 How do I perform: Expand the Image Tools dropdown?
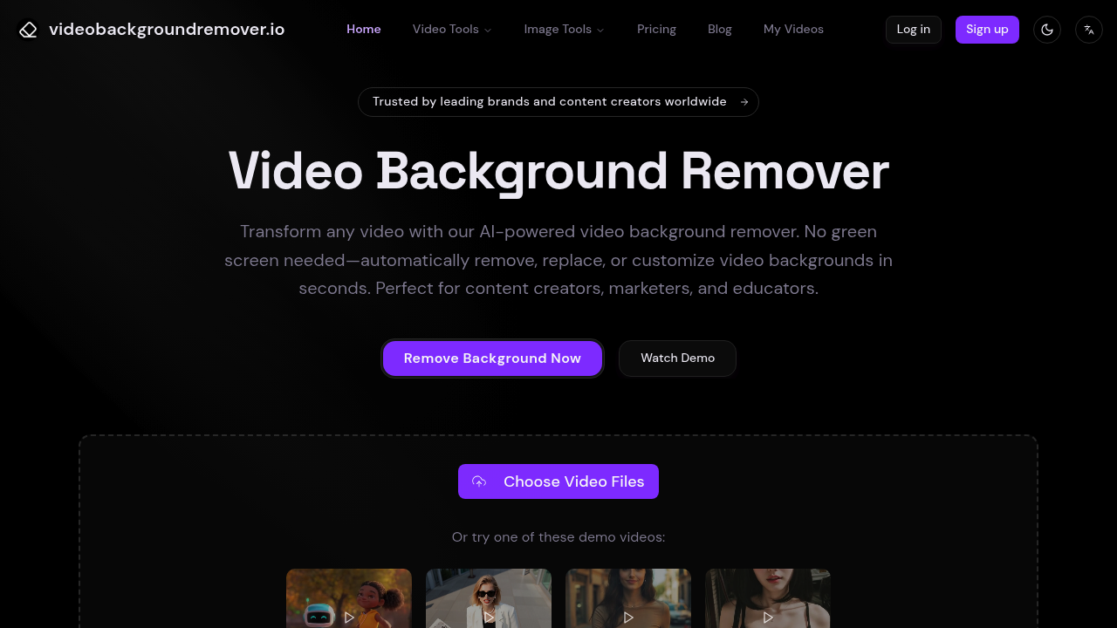(x=564, y=29)
